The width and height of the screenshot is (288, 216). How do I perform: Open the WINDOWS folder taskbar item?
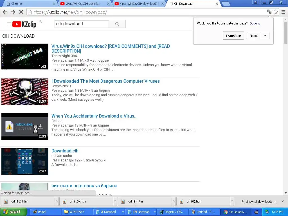(77, 212)
